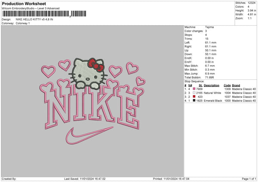Click the 'Colorway 1' value

(x=23, y=23)
